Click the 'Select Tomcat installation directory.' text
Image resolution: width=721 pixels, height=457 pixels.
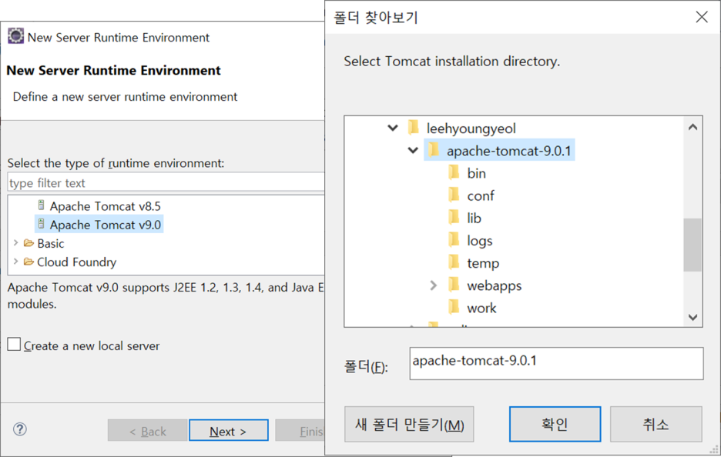452,61
